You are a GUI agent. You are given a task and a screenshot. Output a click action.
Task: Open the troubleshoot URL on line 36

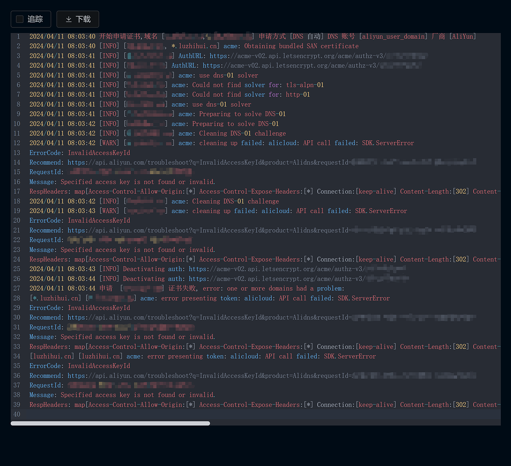coord(210,376)
